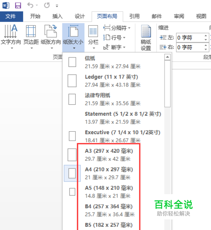Redo the last action
Viewport: 211px width, 230px height.
(47, 5)
